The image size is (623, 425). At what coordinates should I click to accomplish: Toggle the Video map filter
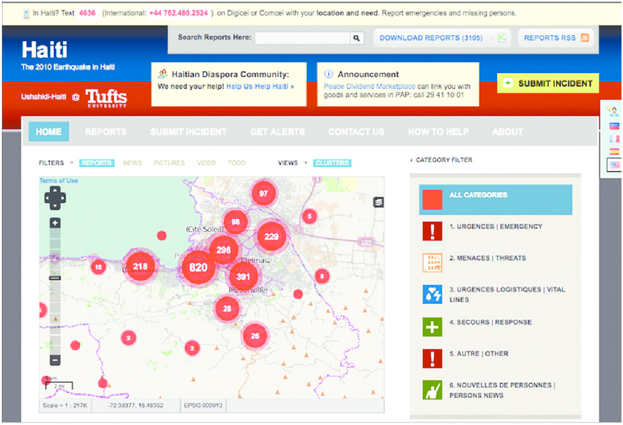point(206,163)
